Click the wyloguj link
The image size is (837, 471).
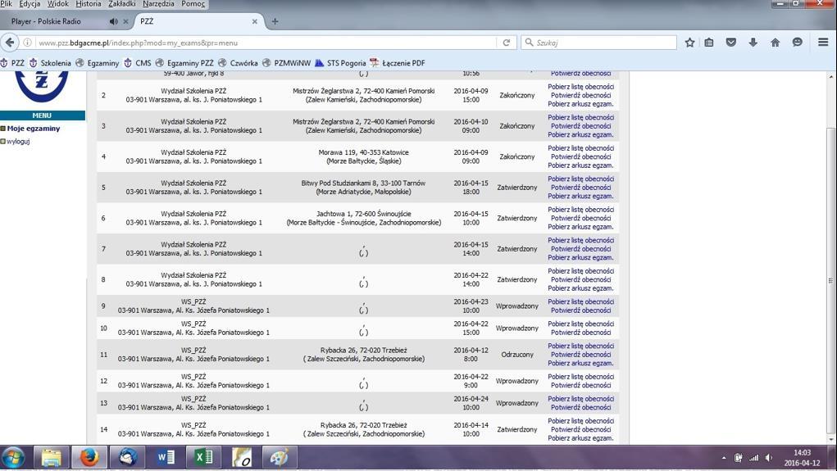(x=18, y=142)
